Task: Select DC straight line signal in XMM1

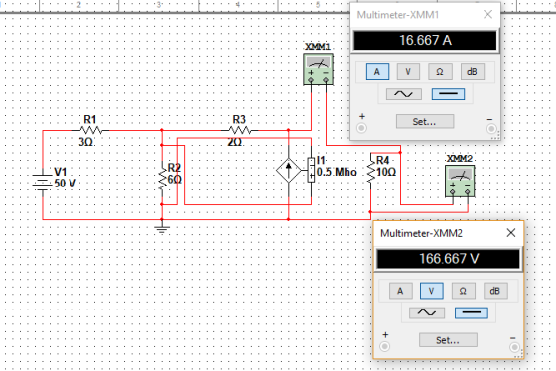Action: [x=448, y=94]
